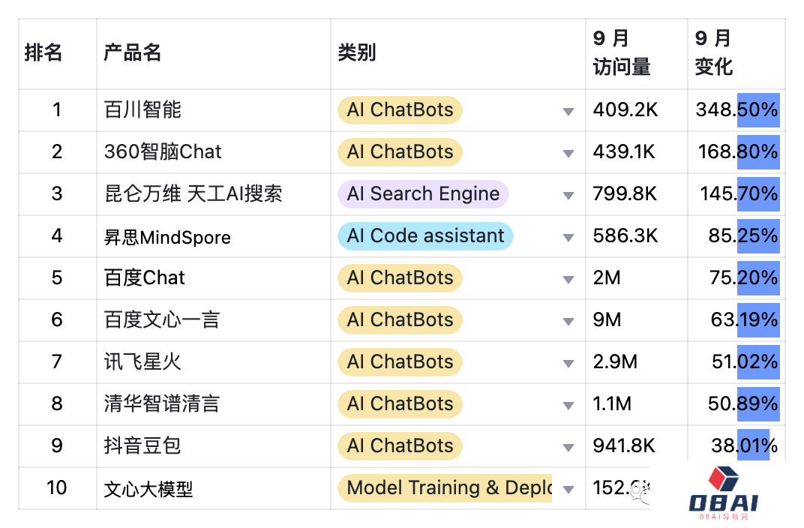
Task: Click AI ChatBots tag in 百度文心一言 row
Action: tap(400, 320)
